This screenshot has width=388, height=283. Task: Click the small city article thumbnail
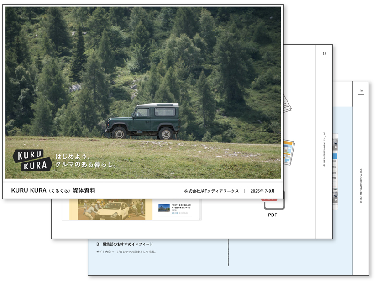coord(164,208)
